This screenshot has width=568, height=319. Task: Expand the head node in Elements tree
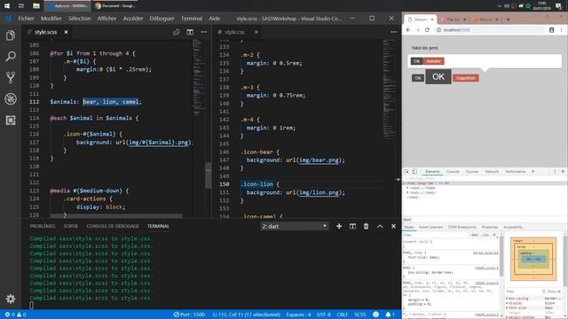tap(407, 188)
